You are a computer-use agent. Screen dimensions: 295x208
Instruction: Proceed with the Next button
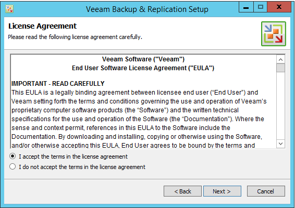click(222, 191)
